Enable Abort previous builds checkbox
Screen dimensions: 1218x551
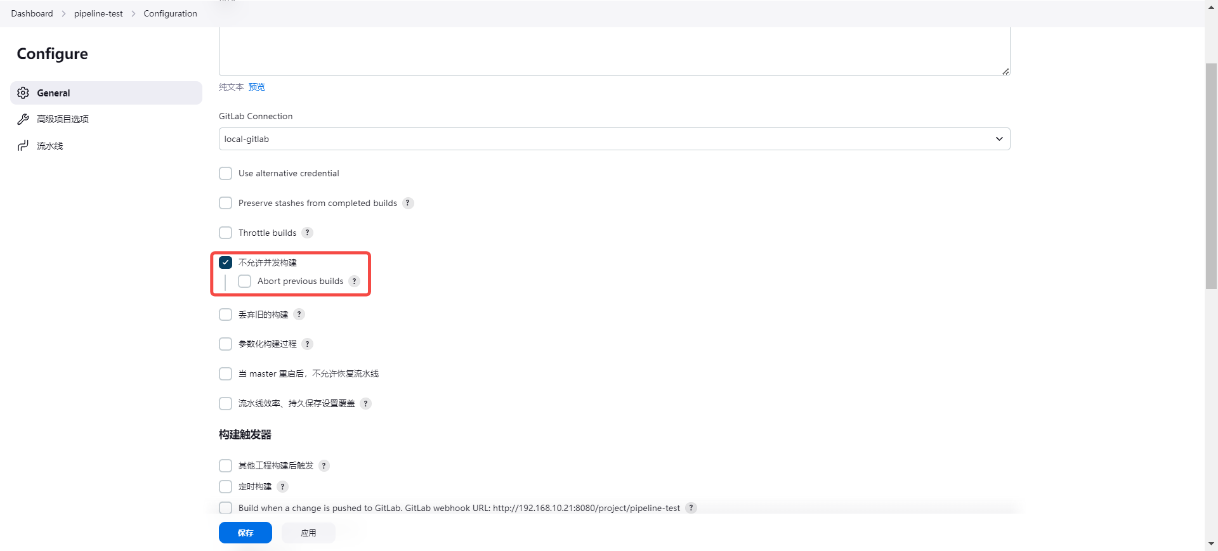click(244, 281)
